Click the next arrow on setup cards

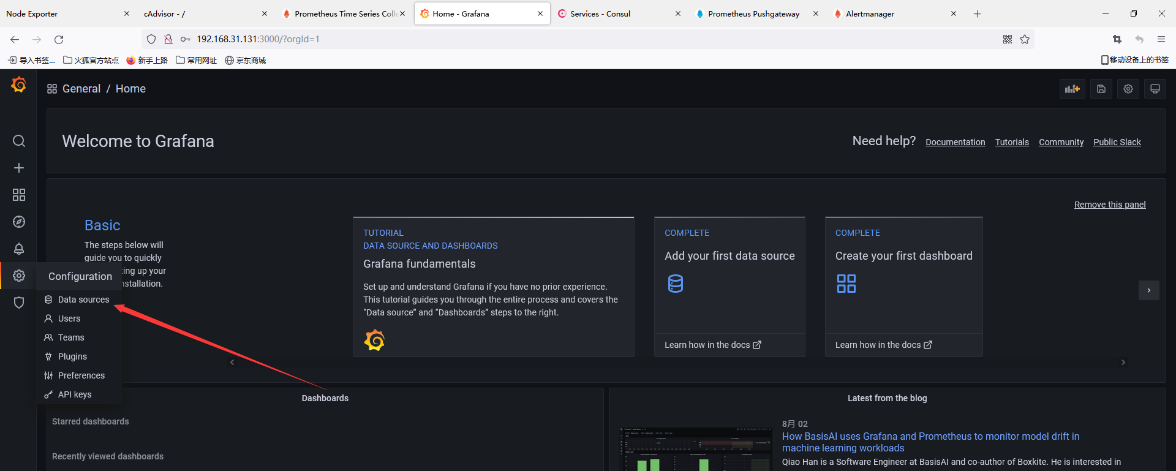(1149, 290)
